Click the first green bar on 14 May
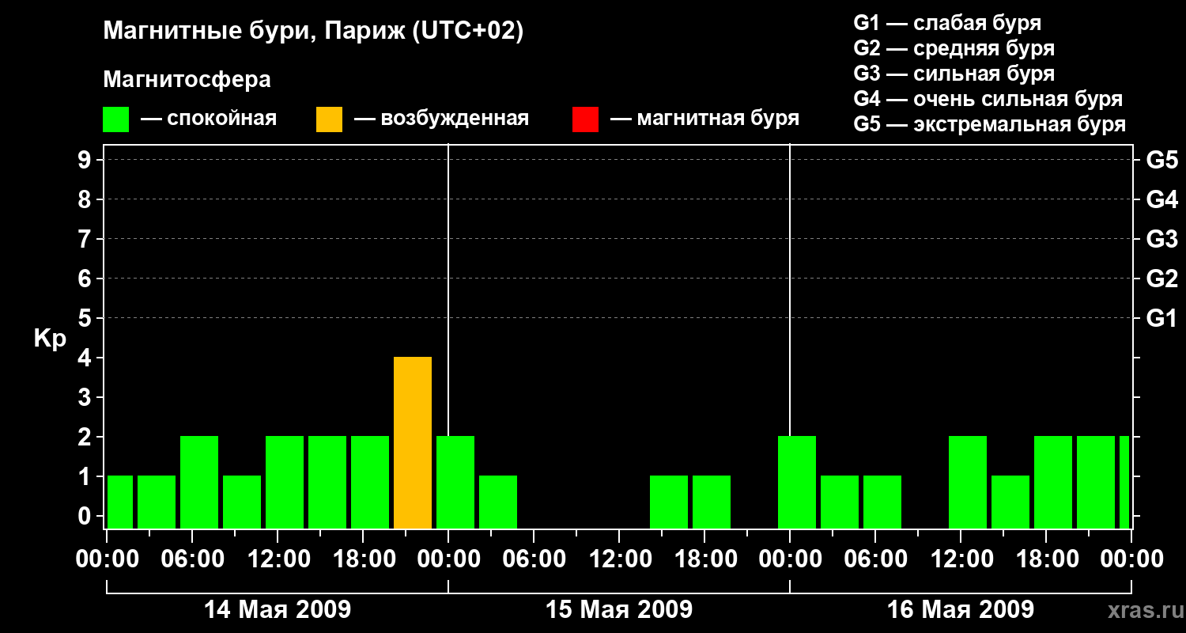The height and width of the screenshot is (633, 1186). coord(120,502)
